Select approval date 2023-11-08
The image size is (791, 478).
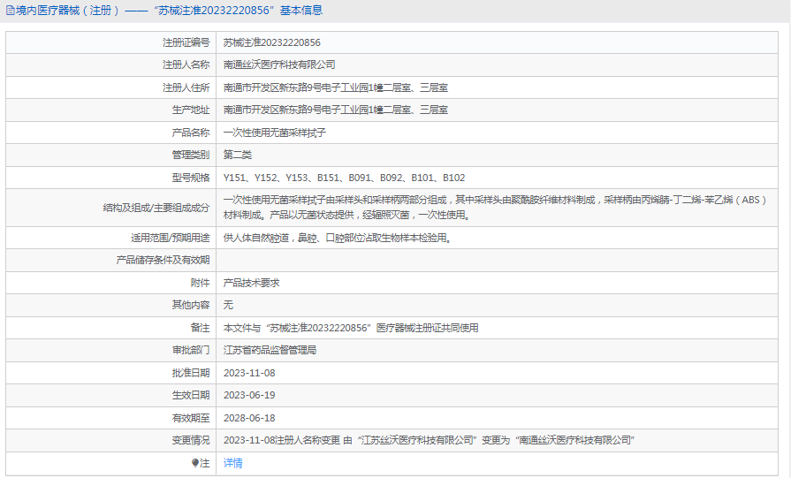[x=249, y=373]
